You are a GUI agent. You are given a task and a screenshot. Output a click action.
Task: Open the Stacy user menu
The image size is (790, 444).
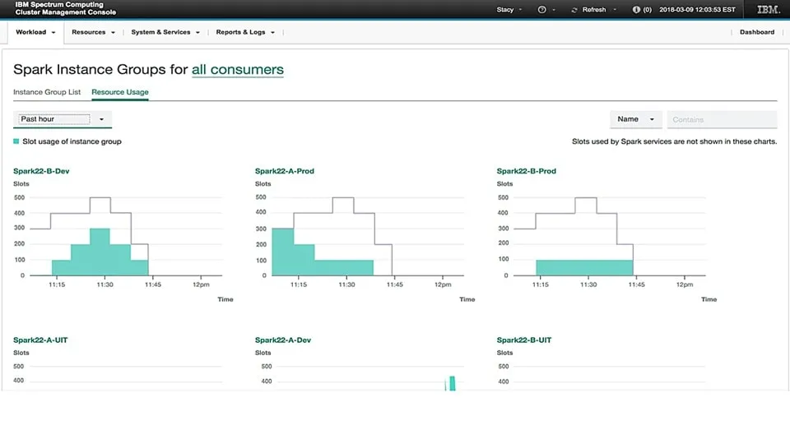[x=509, y=10]
